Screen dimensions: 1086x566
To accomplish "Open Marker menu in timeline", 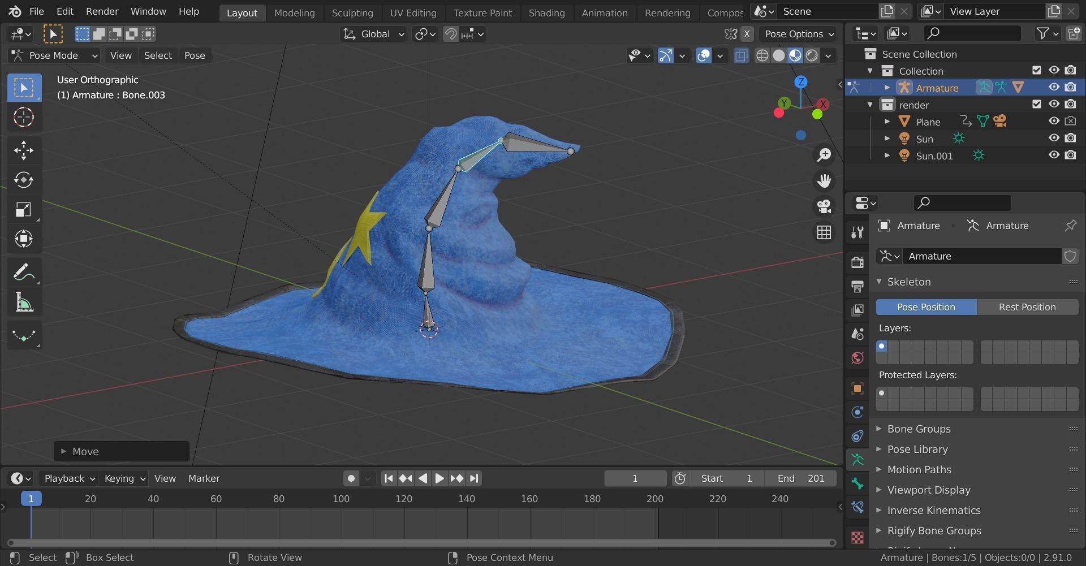I will pyautogui.click(x=204, y=478).
